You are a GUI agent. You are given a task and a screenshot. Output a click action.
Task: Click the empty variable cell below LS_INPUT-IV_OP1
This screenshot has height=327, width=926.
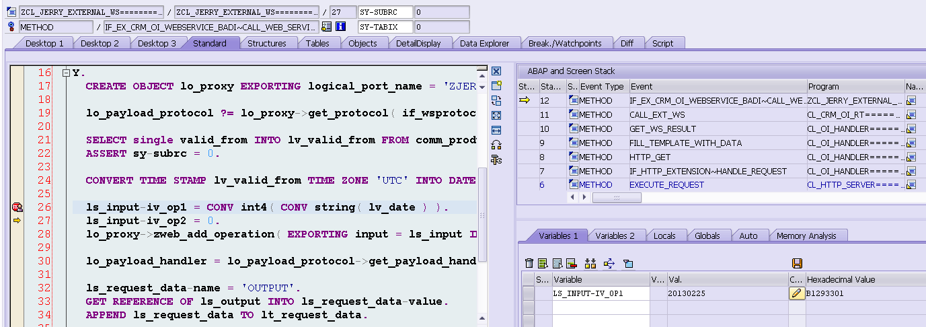601,307
